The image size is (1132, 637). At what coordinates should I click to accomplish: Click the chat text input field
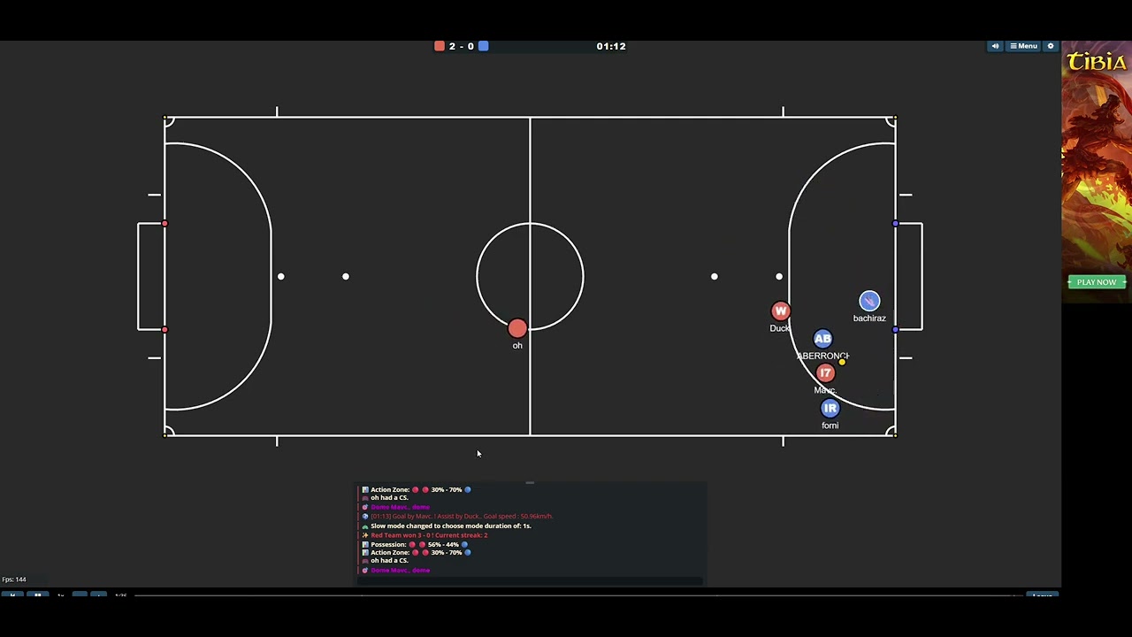coord(531,580)
